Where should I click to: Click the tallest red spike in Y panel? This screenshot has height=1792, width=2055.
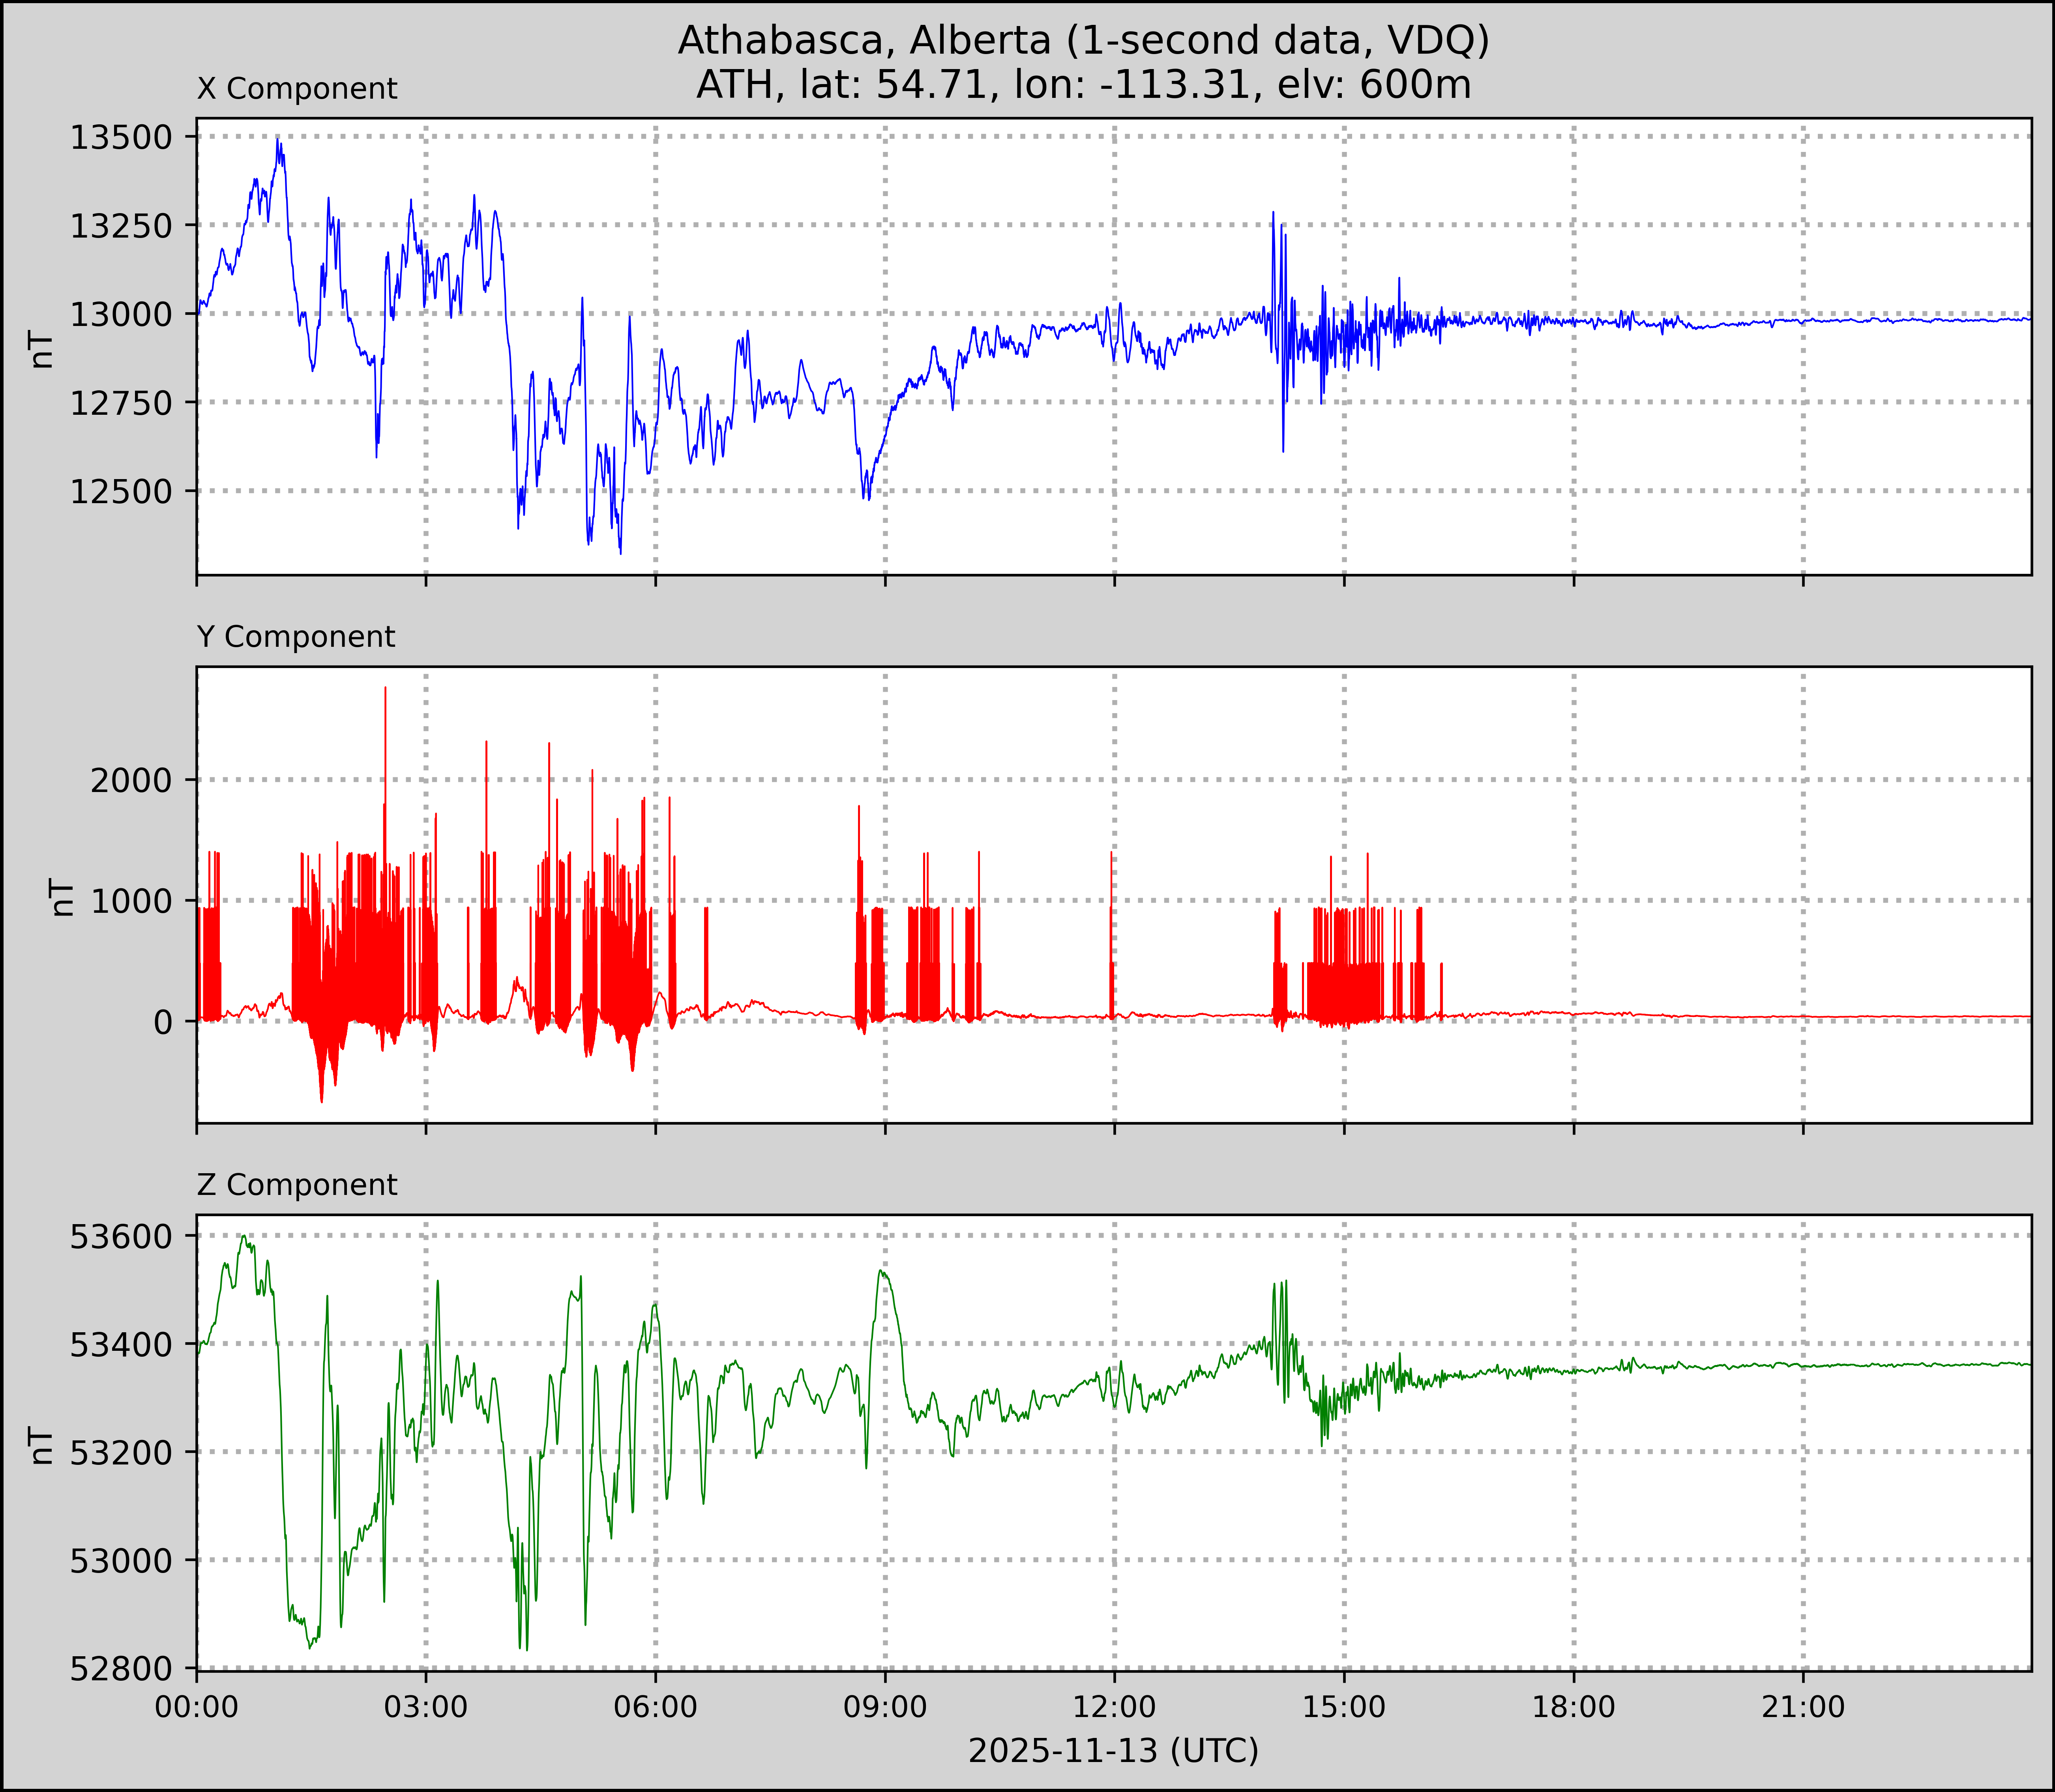(x=385, y=700)
